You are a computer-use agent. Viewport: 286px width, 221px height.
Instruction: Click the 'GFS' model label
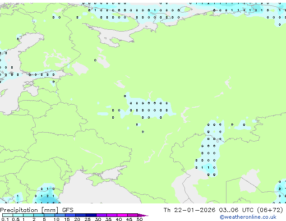[68, 210]
